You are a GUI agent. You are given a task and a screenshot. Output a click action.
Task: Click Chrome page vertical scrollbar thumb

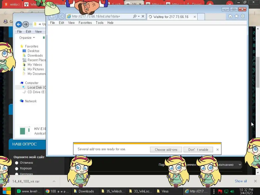tap(258, 72)
